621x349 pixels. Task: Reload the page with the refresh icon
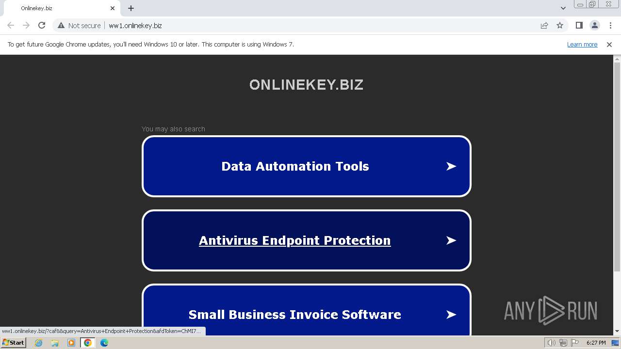click(42, 25)
